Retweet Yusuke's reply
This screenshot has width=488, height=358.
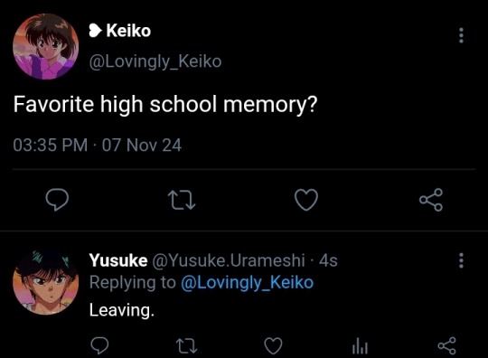tap(186, 346)
